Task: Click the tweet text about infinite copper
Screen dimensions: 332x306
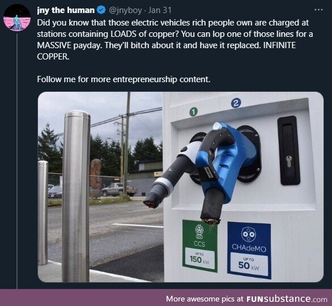Action: tap(175, 40)
